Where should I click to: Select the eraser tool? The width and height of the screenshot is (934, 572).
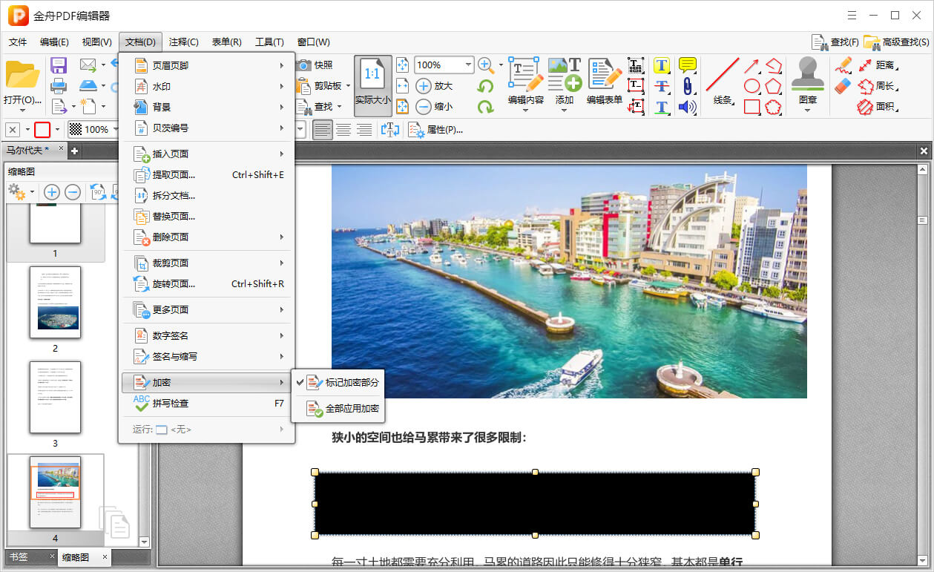(x=842, y=86)
